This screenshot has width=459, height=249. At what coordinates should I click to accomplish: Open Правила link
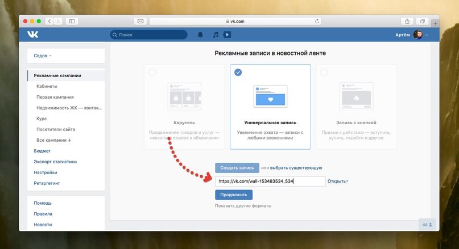[x=43, y=214]
